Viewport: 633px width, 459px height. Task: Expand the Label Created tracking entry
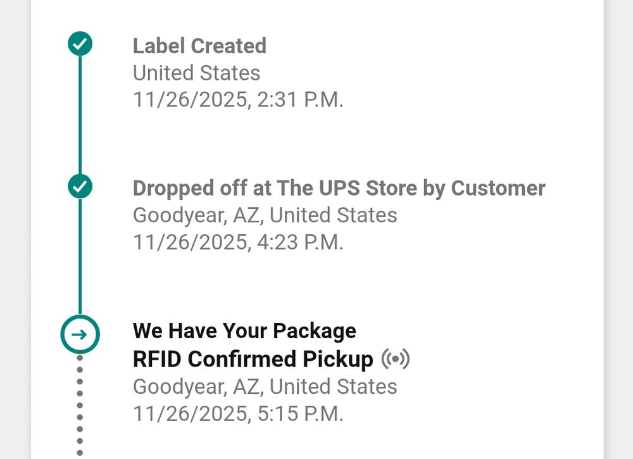[x=199, y=46]
